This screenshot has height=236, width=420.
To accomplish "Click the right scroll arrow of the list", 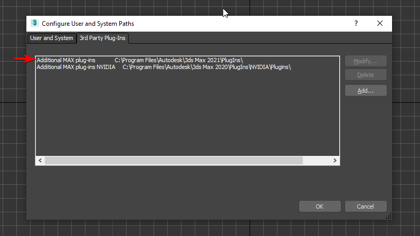I will coord(335,160).
